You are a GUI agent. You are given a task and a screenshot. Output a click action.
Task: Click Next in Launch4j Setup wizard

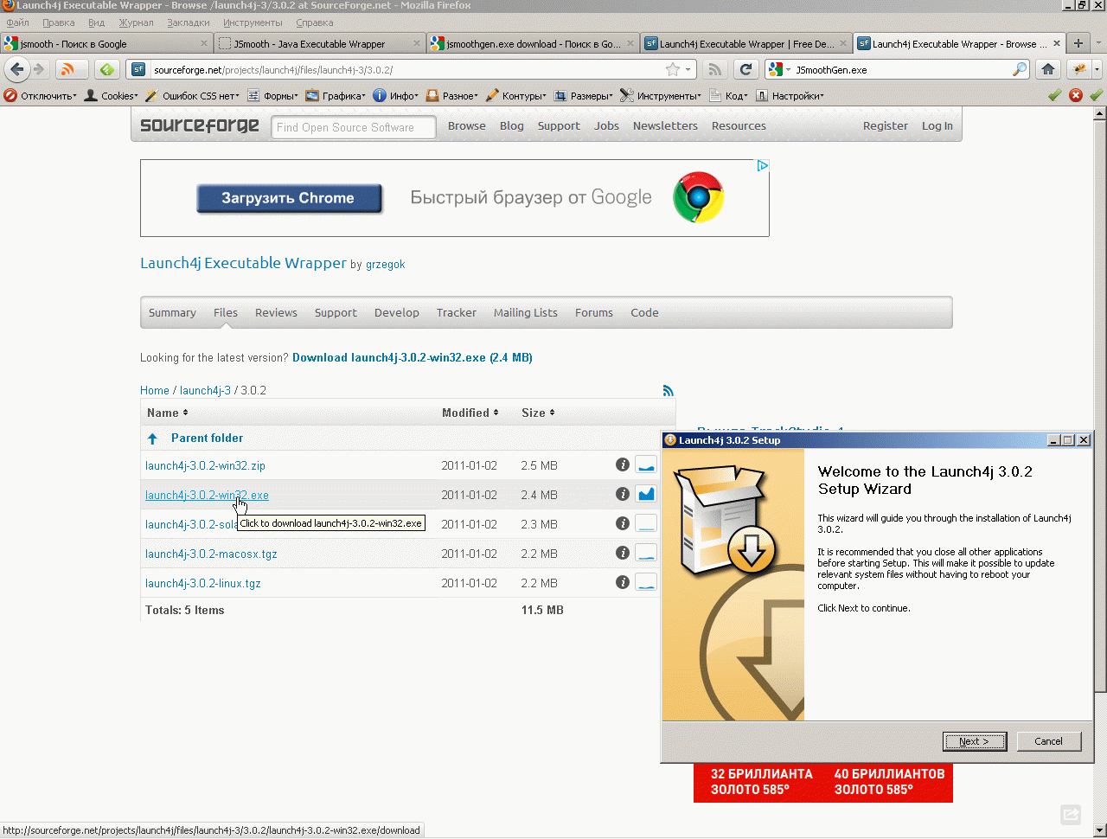pos(975,741)
